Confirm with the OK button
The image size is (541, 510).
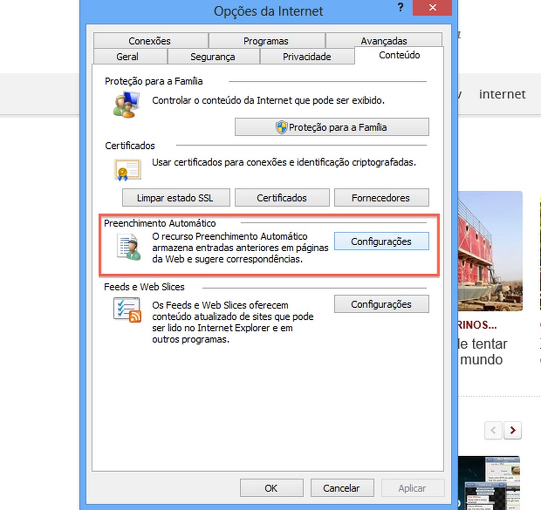[272, 488]
